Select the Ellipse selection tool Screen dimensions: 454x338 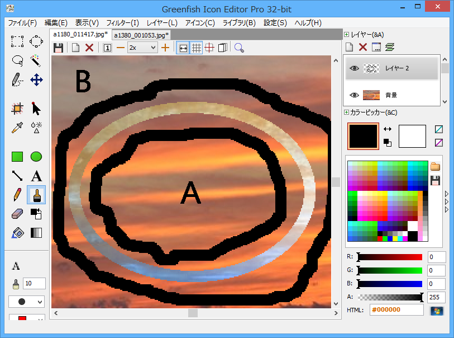(36, 41)
